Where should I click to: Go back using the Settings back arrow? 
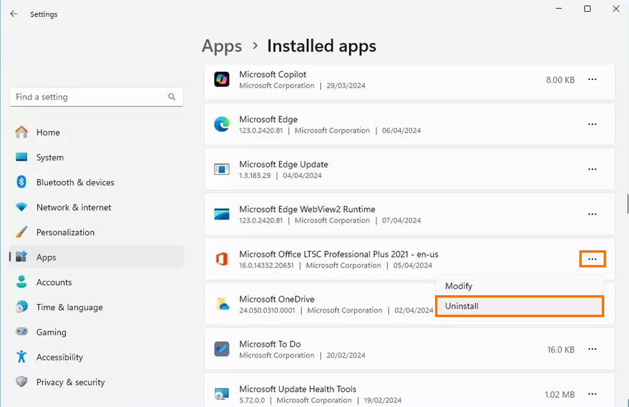coord(14,14)
